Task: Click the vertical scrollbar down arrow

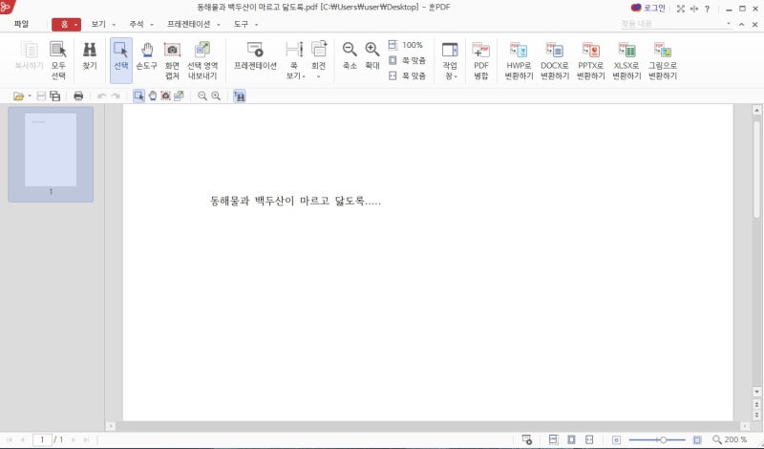Action: pyautogui.click(x=756, y=392)
